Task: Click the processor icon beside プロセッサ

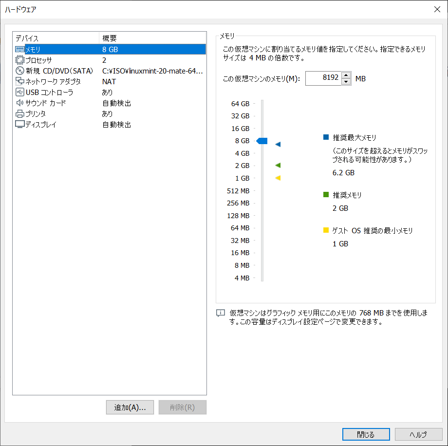Action: (x=19, y=60)
